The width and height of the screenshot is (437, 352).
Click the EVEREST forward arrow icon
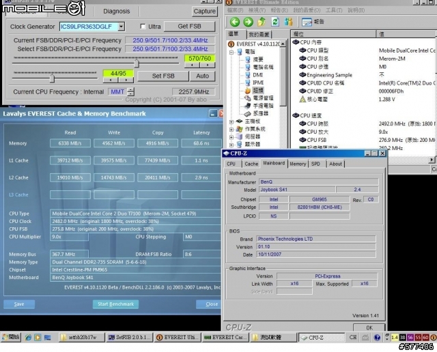tap(248, 21)
